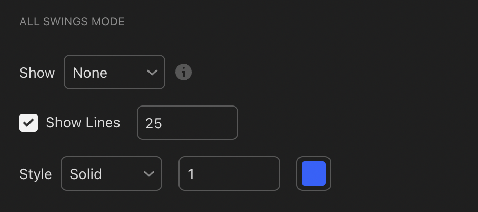Toggle the Show Lines checkbox

[x=28, y=123]
